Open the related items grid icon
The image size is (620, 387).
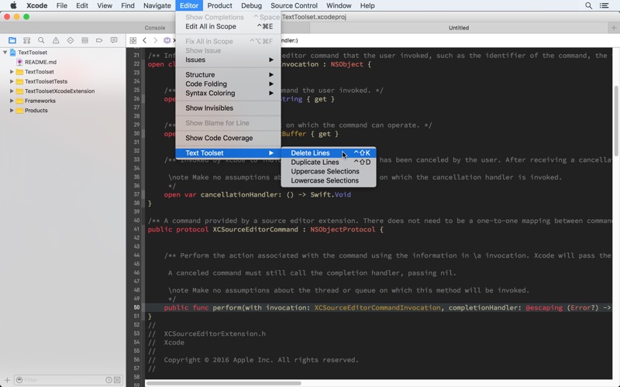(133, 40)
